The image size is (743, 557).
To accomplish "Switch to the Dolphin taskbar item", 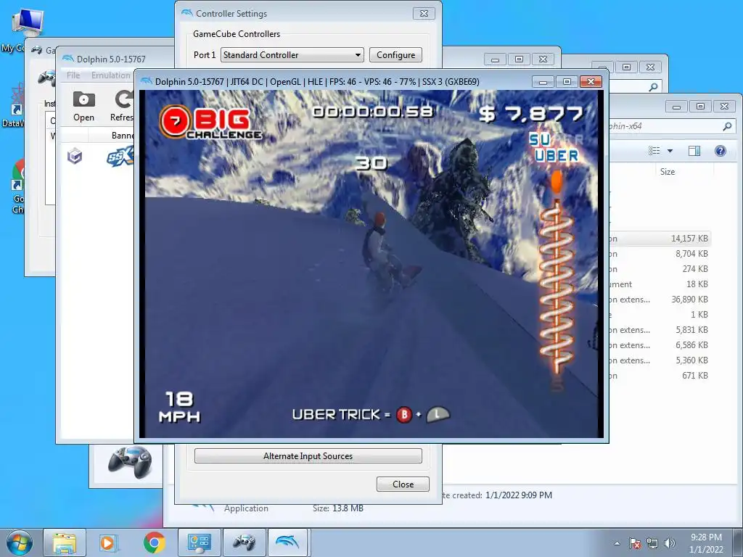I will tap(288, 542).
